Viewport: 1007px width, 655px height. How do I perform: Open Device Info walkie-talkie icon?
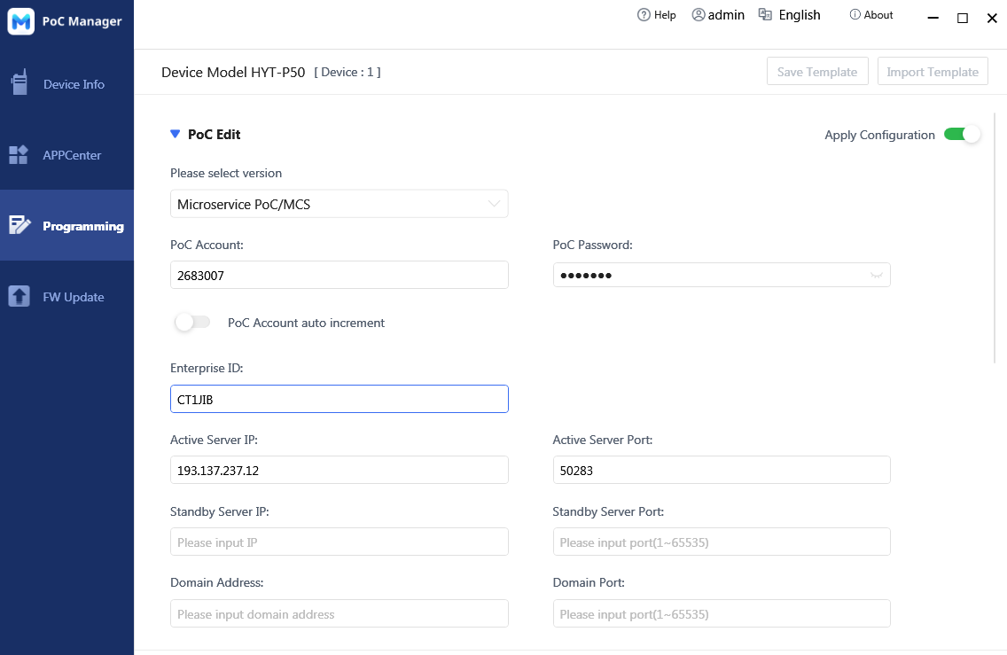click(19, 83)
